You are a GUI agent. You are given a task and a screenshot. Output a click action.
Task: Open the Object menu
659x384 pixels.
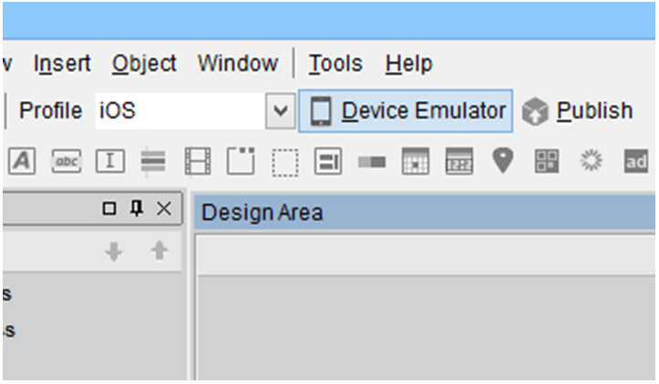point(144,65)
